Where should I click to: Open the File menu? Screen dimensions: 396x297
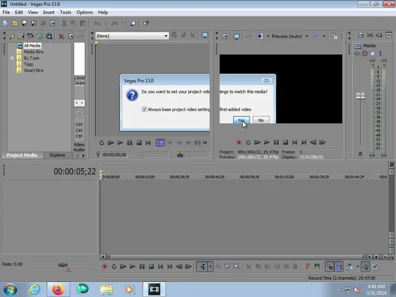coord(6,12)
